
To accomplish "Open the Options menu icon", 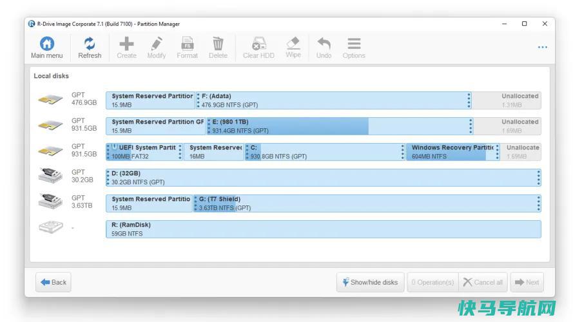I will (x=354, y=44).
